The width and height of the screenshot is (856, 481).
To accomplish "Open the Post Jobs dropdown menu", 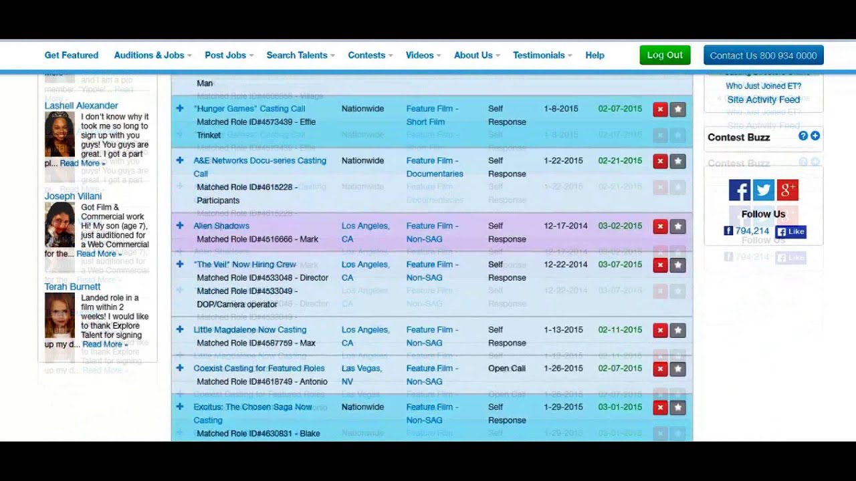I will (229, 55).
